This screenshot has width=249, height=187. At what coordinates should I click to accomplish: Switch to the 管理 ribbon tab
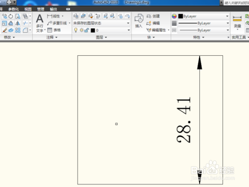click(x=41, y=9)
